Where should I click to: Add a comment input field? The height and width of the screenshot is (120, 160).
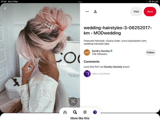pyautogui.click(x=101, y=74)
